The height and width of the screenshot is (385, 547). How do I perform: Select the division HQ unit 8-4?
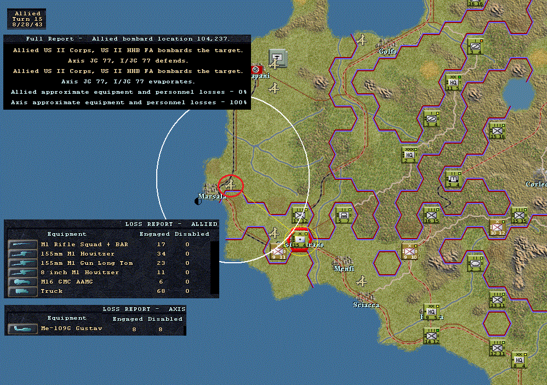click(x=519, y=360)
